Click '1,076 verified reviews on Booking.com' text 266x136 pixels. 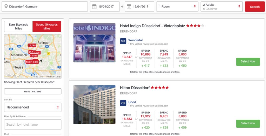[x=148, y=106]
